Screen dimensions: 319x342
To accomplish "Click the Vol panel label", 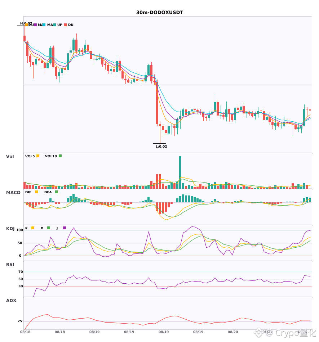I will coord(10,156).
